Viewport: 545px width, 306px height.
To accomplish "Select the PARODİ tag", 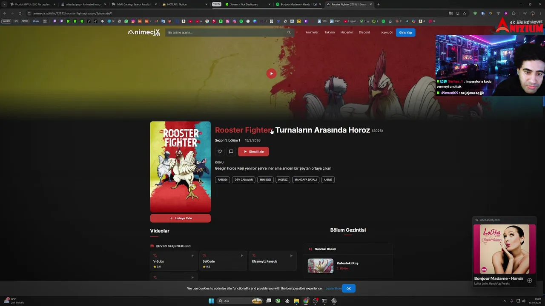I will (x=223, y=180).
